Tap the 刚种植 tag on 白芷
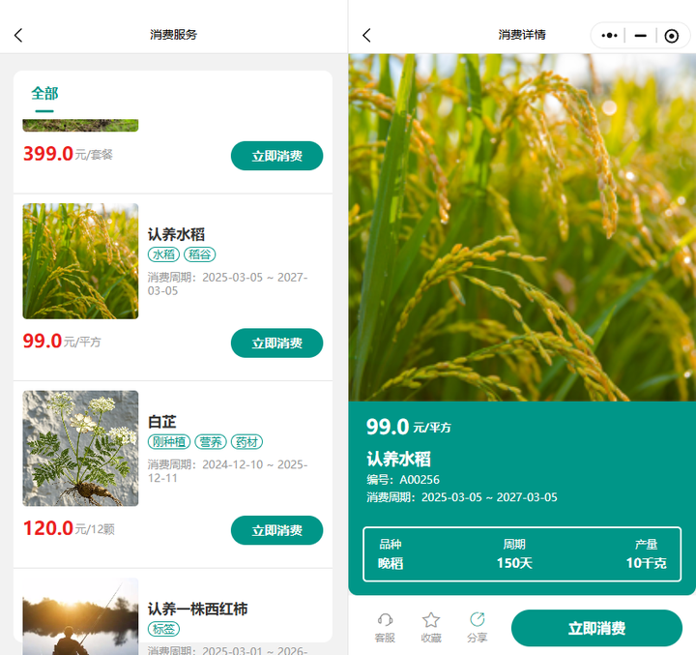The image size is (696, 655). pos(169,442)
